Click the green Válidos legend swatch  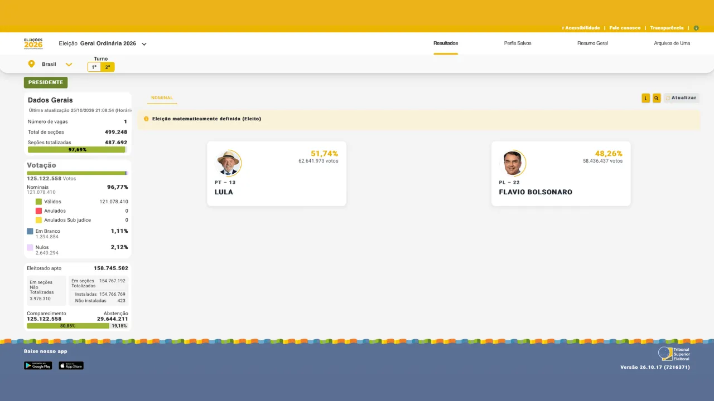(x=38, y=202)
